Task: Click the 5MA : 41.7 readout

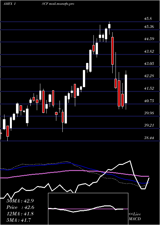Action: [x=19, y=220]
